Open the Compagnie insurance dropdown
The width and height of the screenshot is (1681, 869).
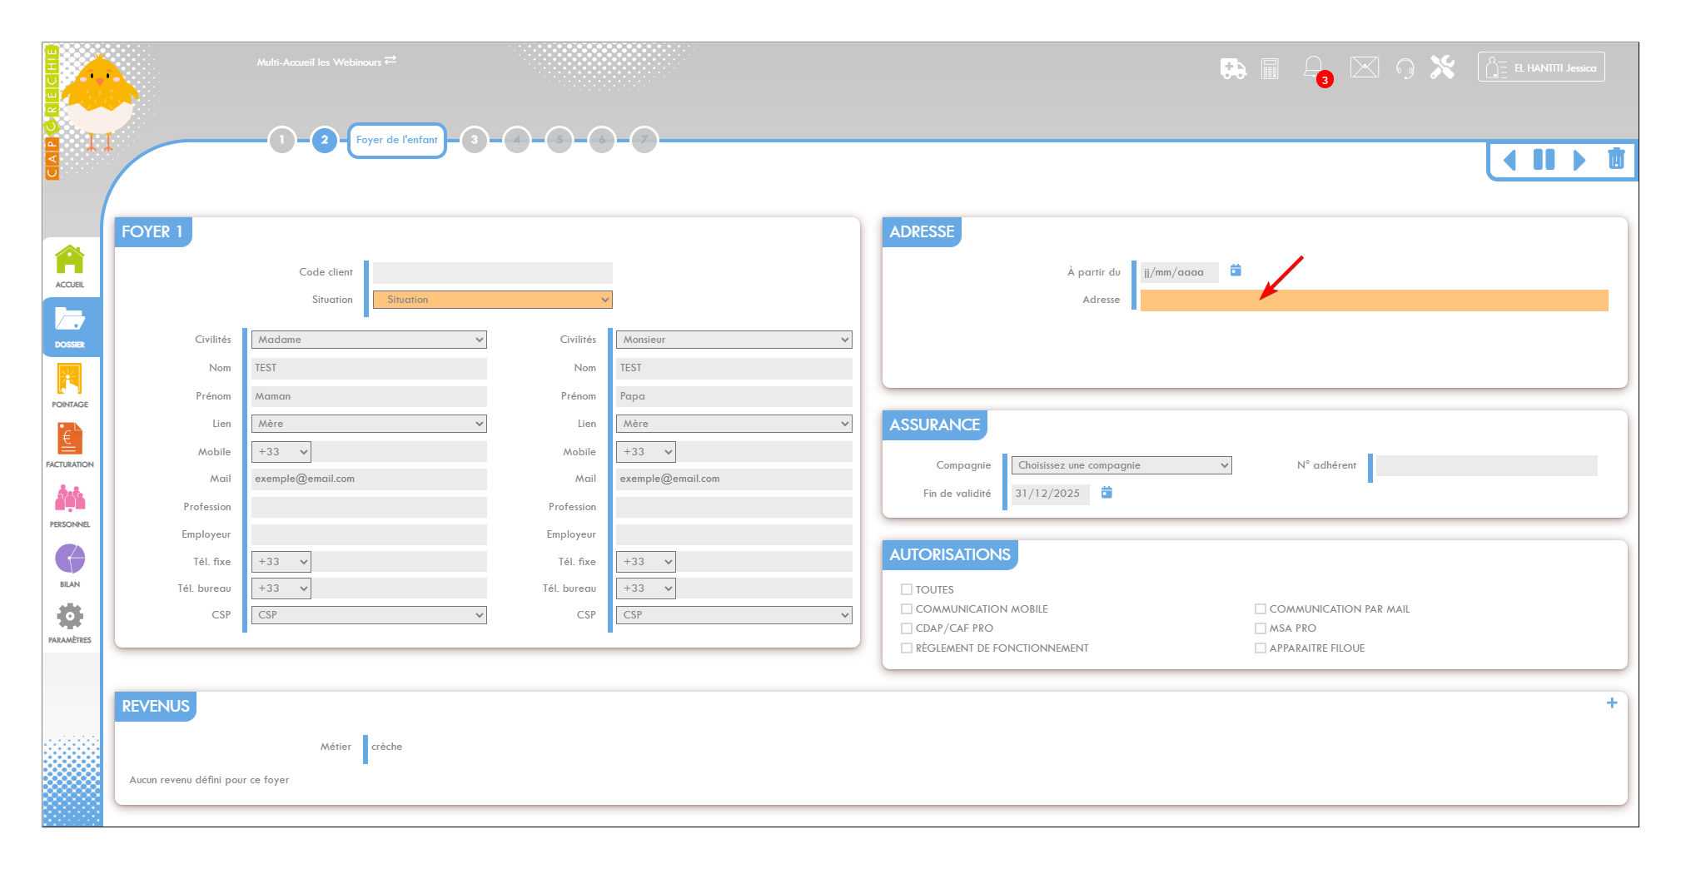(1121, 465)
